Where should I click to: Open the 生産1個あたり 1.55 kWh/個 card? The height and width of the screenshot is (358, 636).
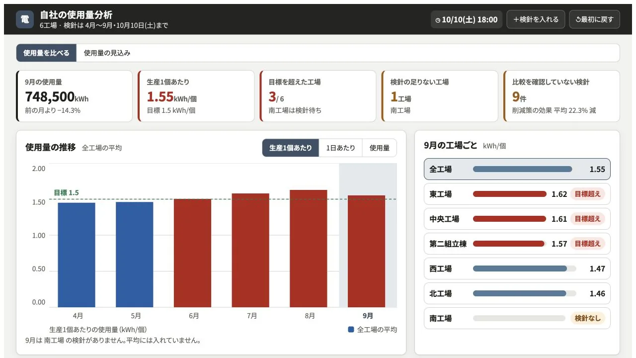196,96
